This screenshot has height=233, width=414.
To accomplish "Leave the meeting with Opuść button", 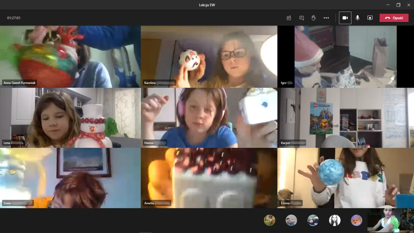I will click(394, 18).
